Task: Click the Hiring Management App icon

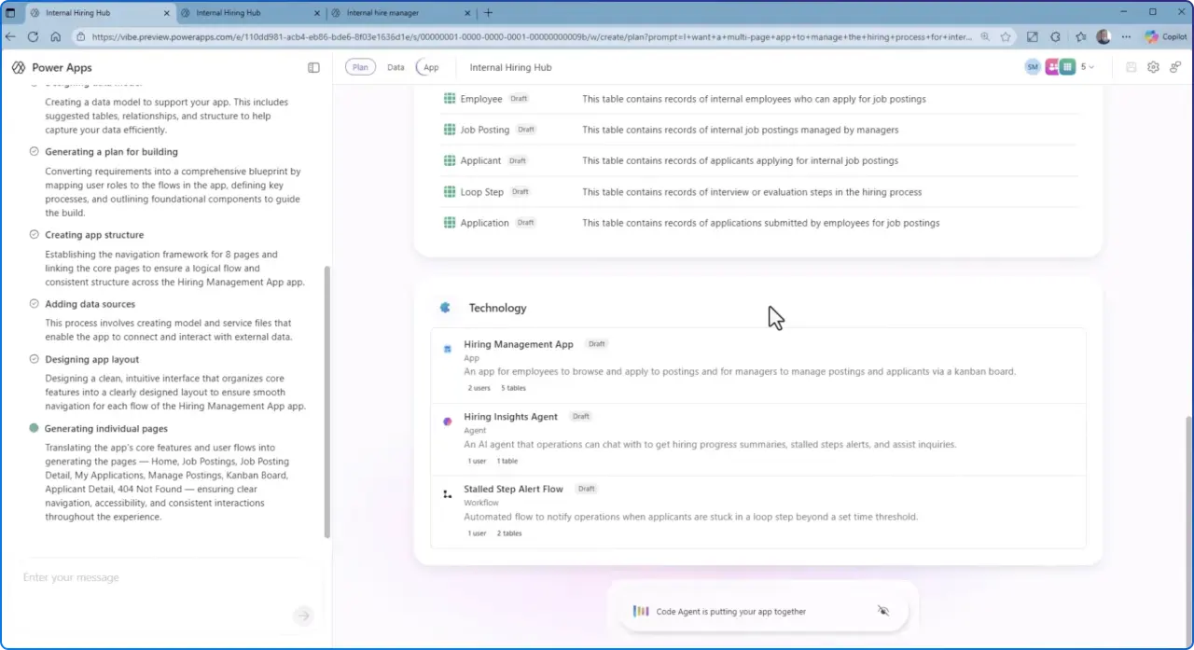Action: [x=447, y=348]
